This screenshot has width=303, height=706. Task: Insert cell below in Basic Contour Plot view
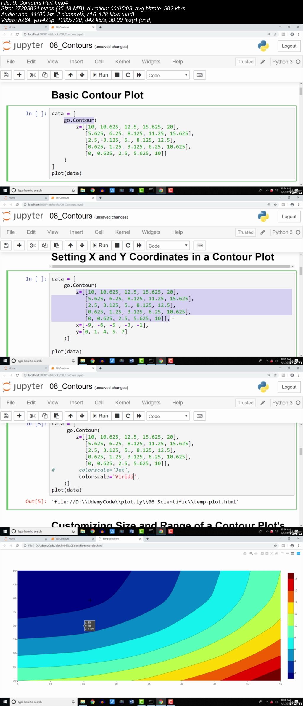pyautogui.click(x=19, y=75)
